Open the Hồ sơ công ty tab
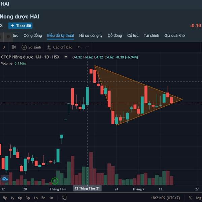The height and width of the screenshot is (202, 202). [x=91, y=36]
